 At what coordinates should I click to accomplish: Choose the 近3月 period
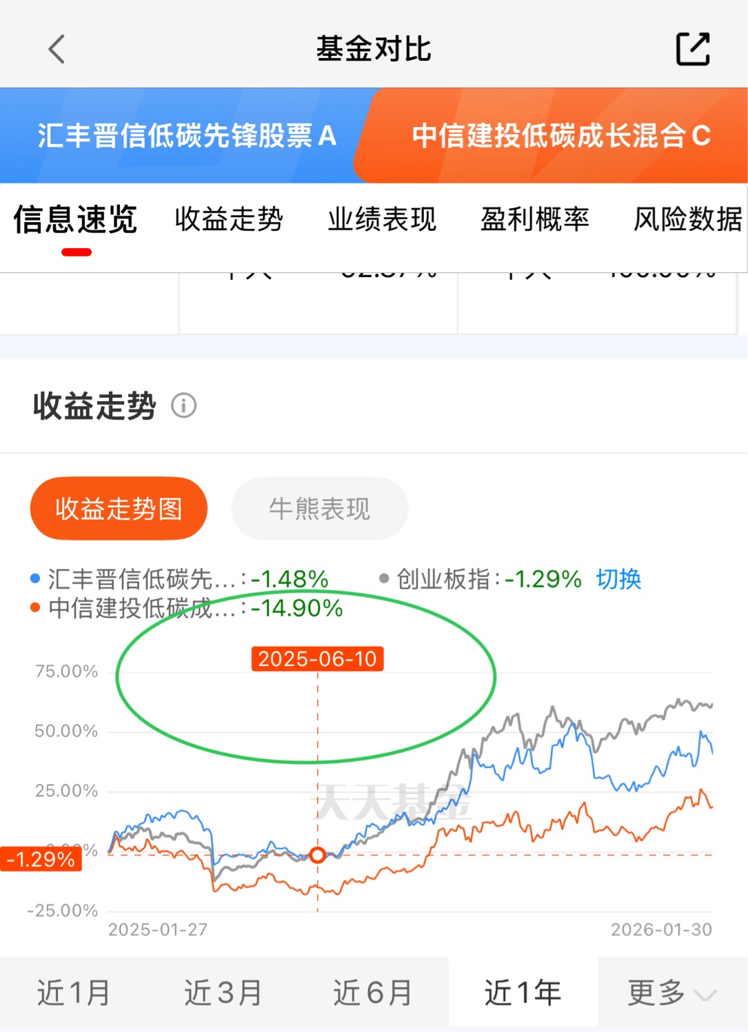pos(223,993)
